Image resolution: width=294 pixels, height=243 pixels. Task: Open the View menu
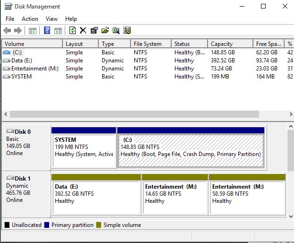pos(52,19)
